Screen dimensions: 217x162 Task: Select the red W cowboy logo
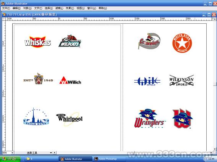point(183,119)
